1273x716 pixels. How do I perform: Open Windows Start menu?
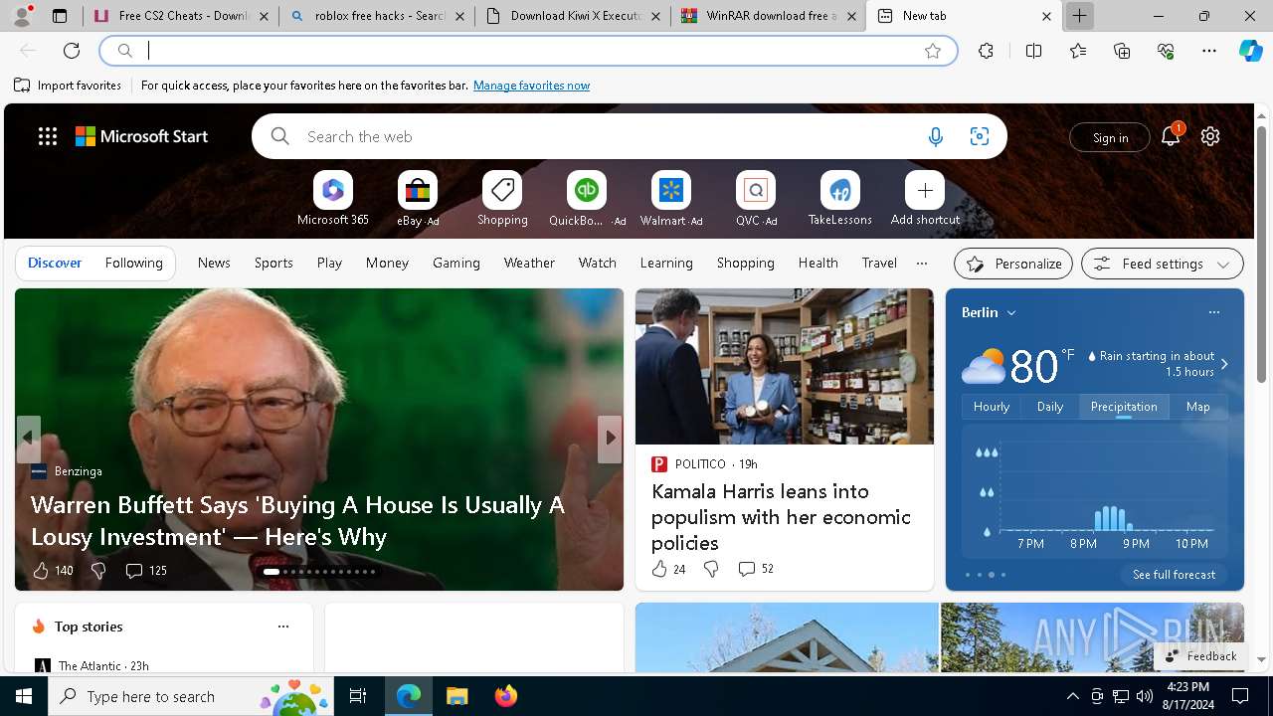coord(24,696)
